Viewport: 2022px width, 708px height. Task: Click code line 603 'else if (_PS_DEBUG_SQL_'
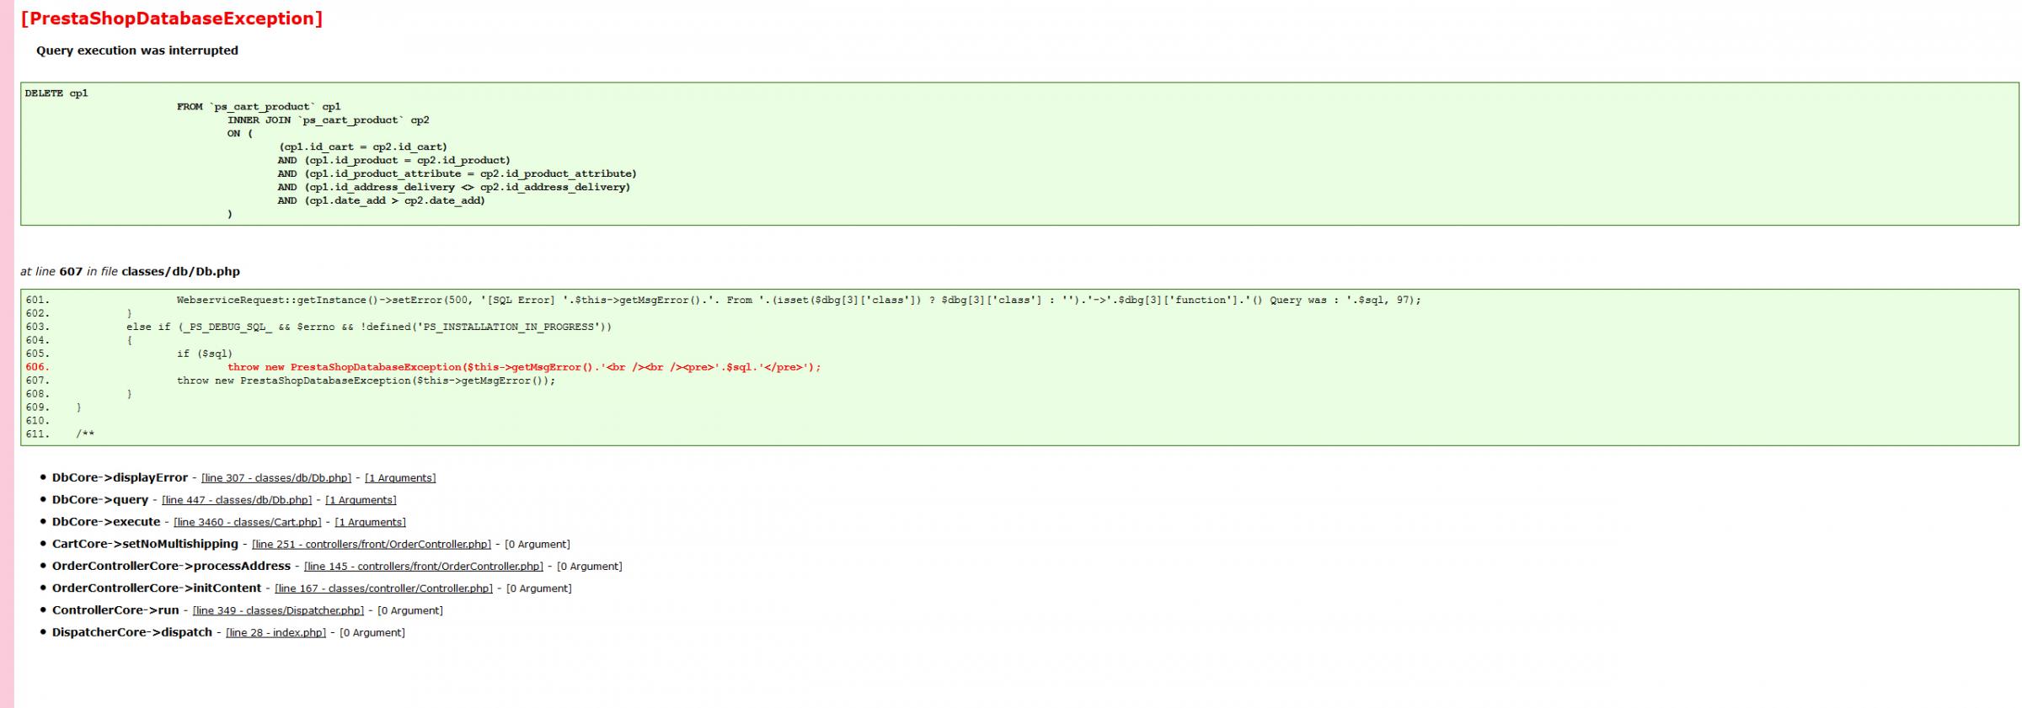tap(369, 327)
